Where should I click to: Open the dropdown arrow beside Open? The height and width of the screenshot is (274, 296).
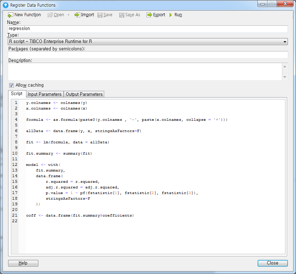(x=69, y=15)
